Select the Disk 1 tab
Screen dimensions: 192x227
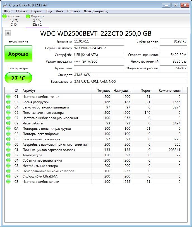coord(37,20)
